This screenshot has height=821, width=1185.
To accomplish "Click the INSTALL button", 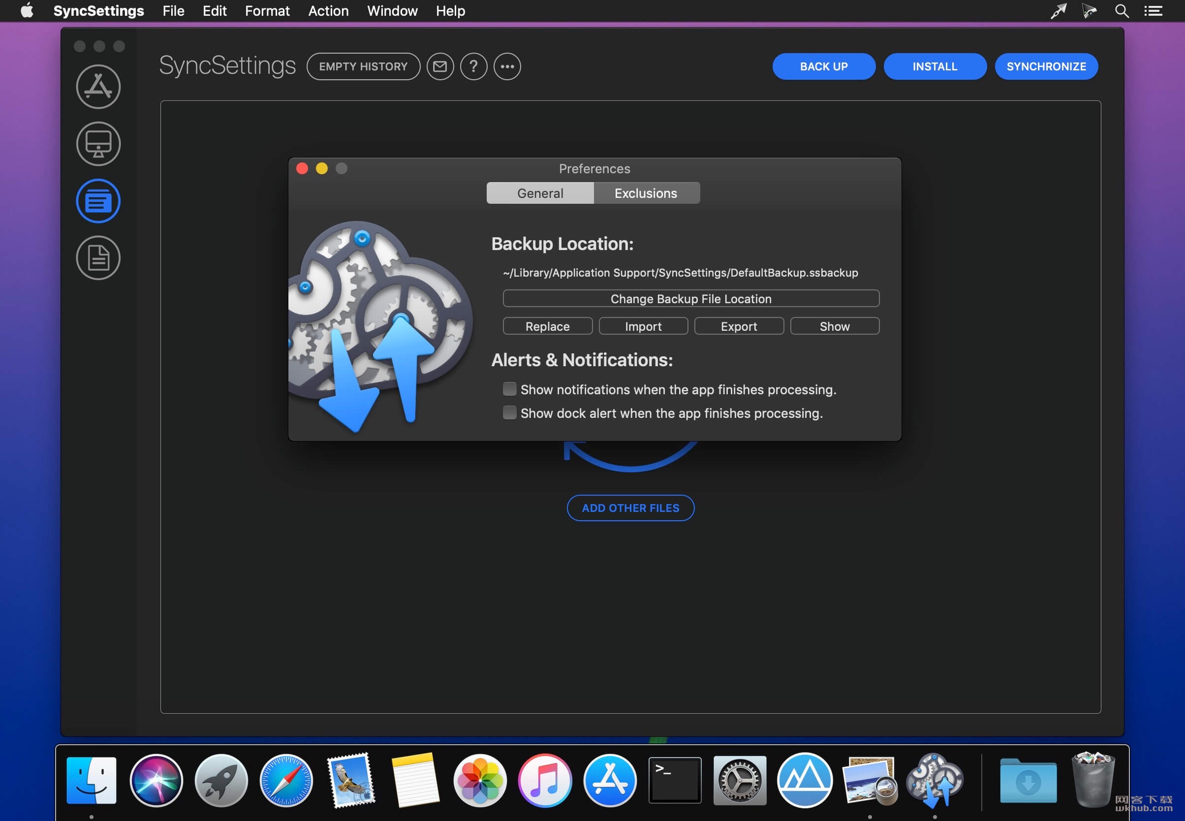I will 935,66.
